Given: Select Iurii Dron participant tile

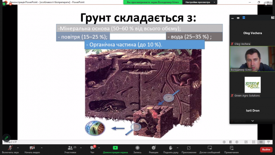Looking at the screenshot, I should point(252,111).
